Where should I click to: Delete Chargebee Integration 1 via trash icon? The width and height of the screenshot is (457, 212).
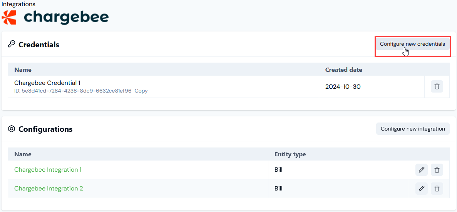pos(437,170)
